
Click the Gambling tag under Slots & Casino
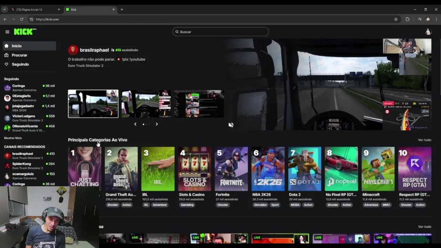187,205
